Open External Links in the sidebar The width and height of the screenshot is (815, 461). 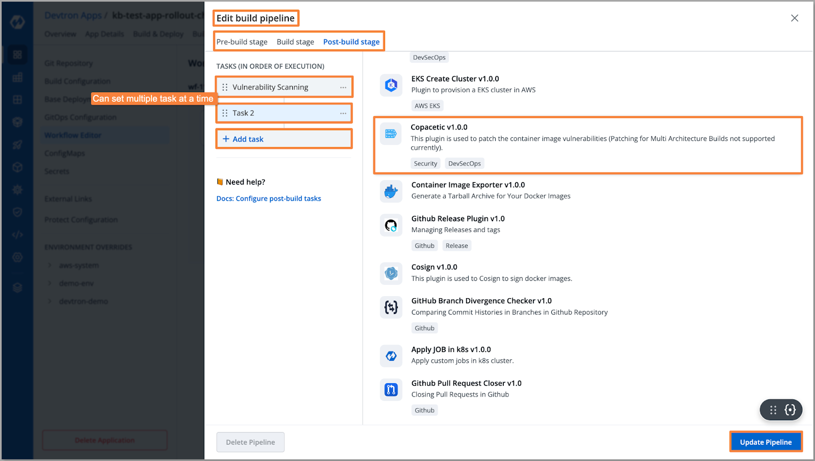[68, 199]
